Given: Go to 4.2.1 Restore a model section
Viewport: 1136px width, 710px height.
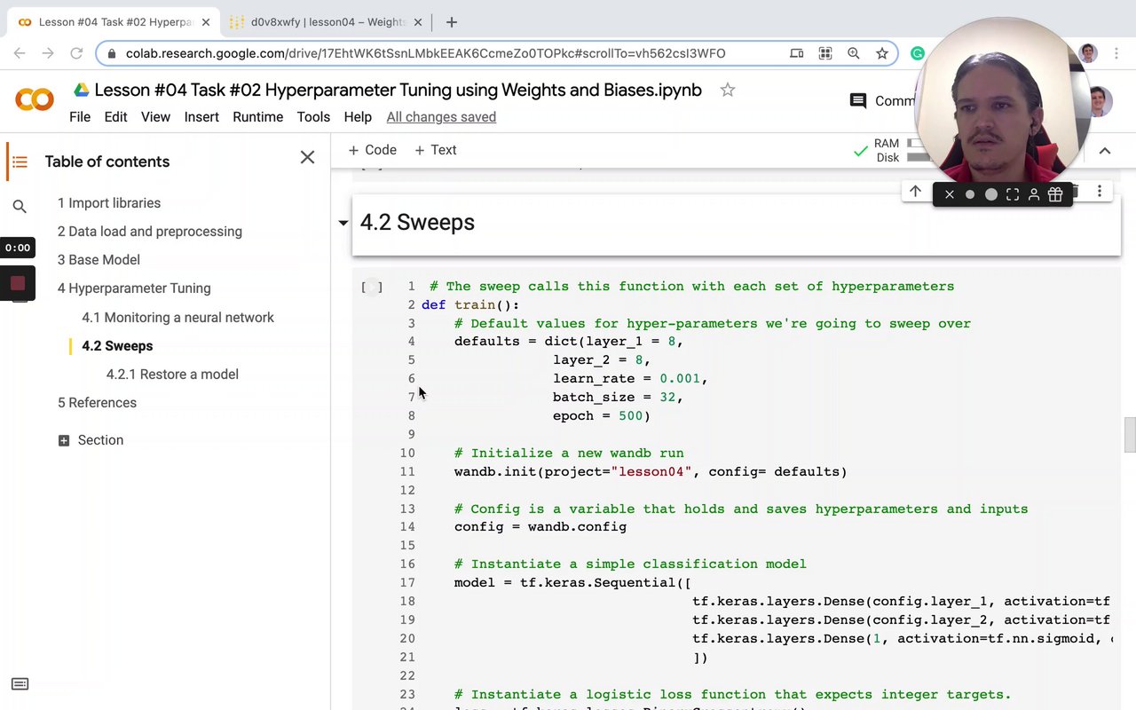Looking at the screenshot, I should 172,374.
